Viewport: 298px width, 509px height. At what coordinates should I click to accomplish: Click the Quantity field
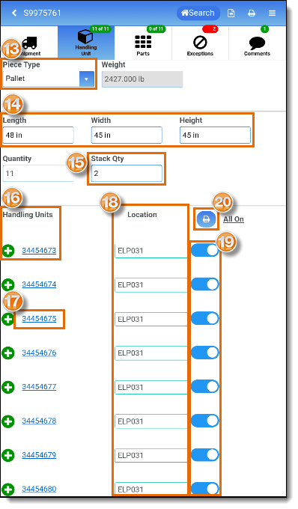[x=38, y=174]
